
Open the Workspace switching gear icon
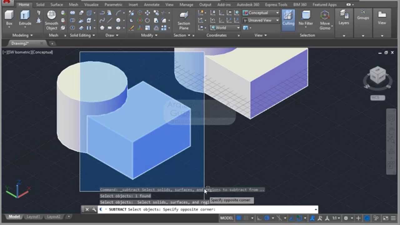point(346,218)
